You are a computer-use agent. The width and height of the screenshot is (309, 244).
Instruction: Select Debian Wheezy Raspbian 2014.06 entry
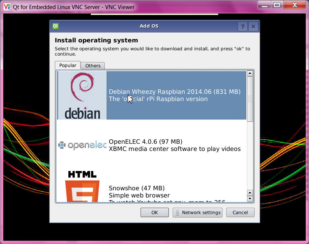coord(175,95)
